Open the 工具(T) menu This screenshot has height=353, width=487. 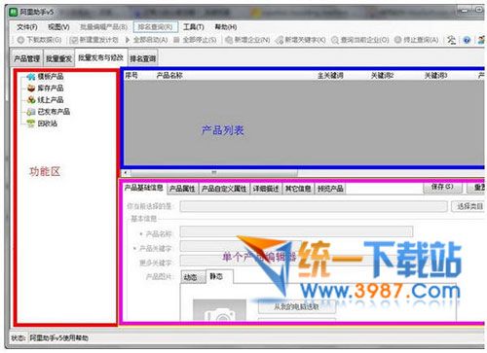tap(194, 27)
